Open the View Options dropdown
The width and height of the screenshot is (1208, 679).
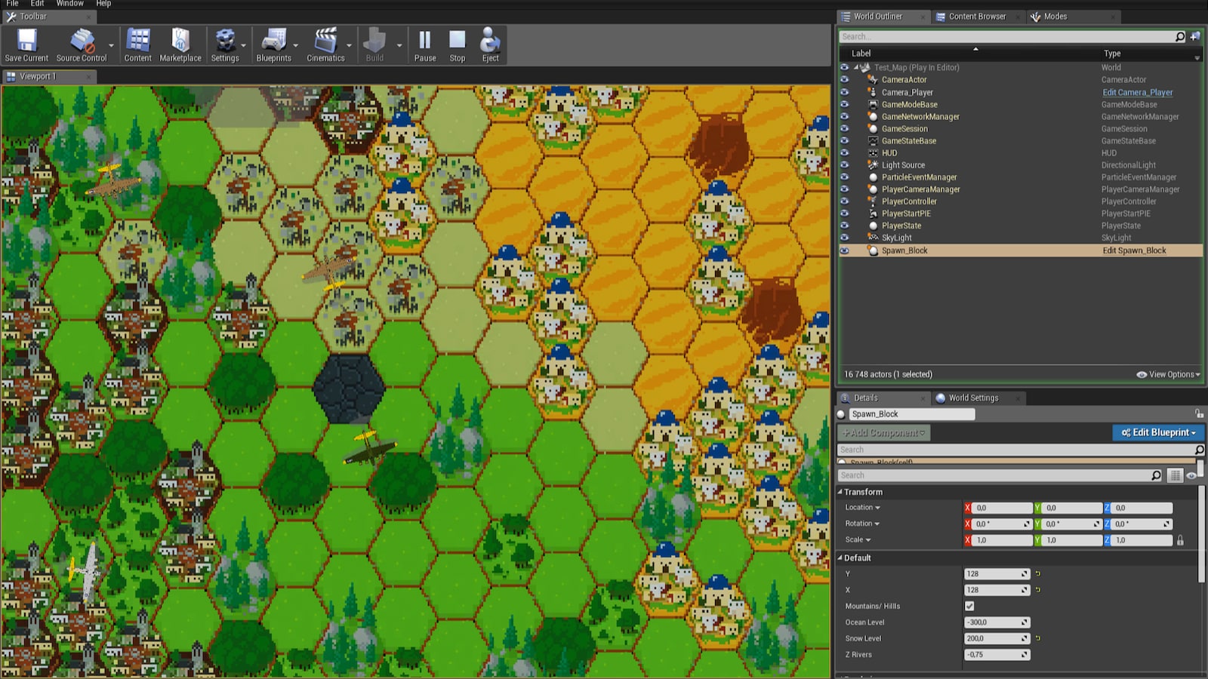[1169, 374]
